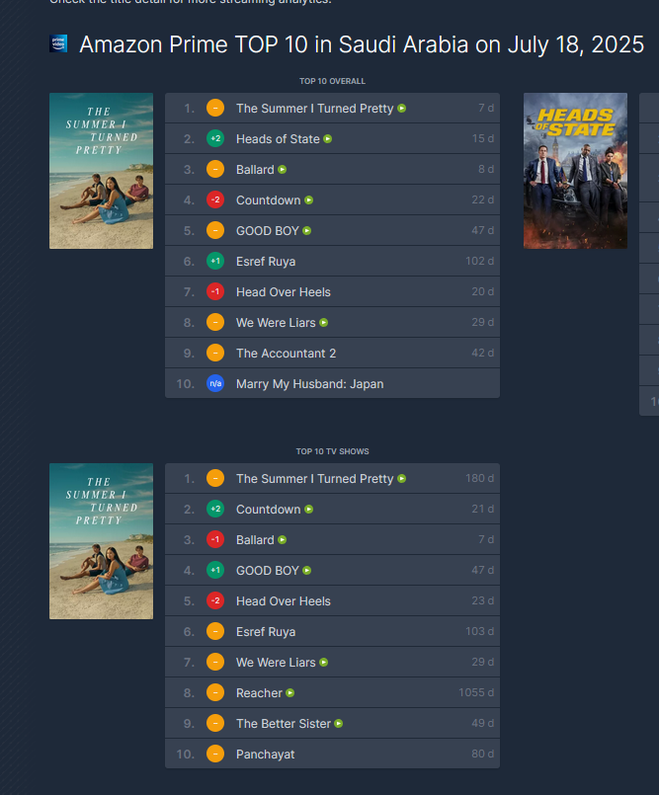Click play icon beside Ballard in overall list

[283, 170]
